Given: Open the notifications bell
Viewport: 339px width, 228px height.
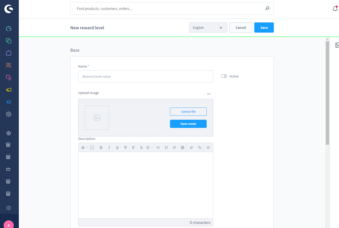Looking at the screenshot, I should [x=335, y=8].
